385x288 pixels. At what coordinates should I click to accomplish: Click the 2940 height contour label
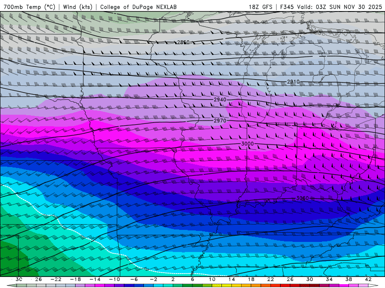pos(220,99)
